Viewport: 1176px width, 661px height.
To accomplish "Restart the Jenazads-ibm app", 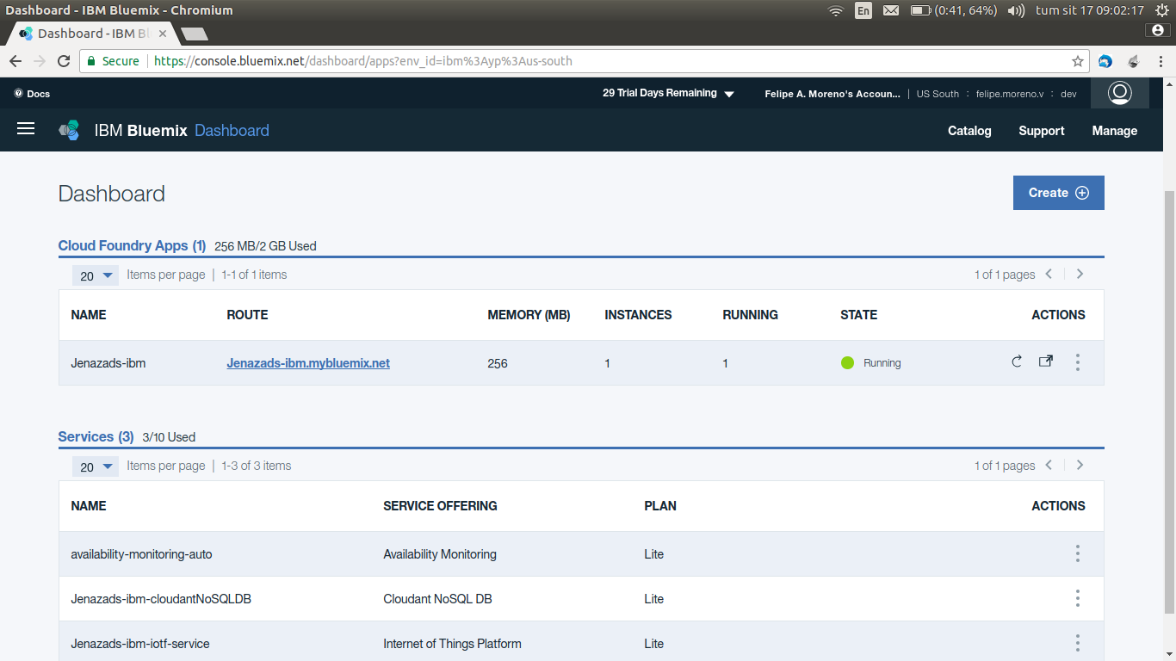I will 1017,361.
